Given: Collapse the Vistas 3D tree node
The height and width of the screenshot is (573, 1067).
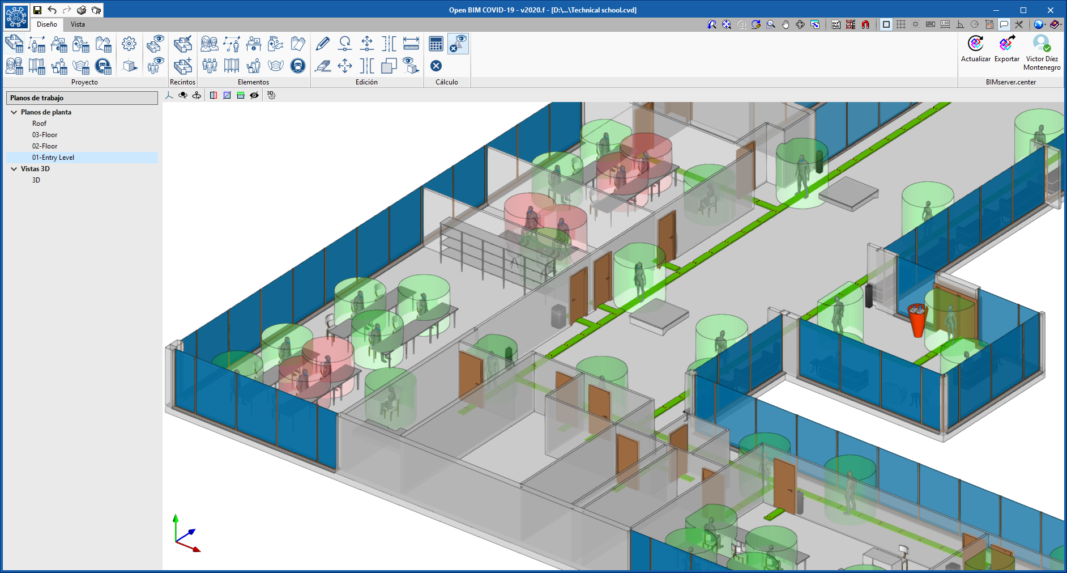Looking at the screenshot, I should [14, 168].
